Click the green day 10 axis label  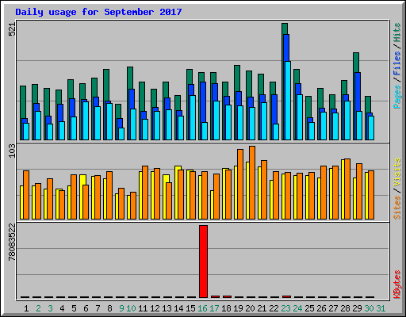click(x=131, y=308)
